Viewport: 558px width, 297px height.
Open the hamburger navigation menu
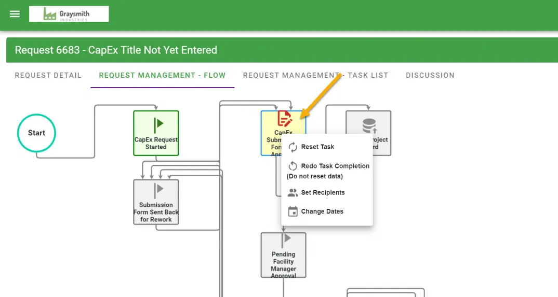click(x=15, y=14)
